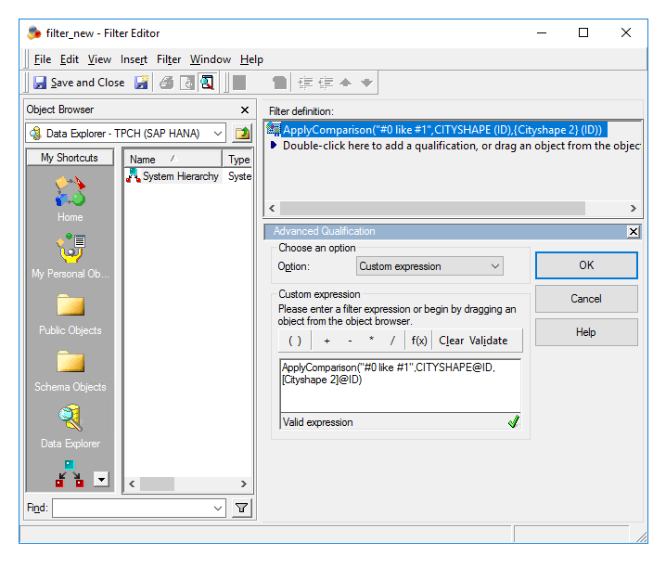Insert parentheses with the ( ) button

295,341
